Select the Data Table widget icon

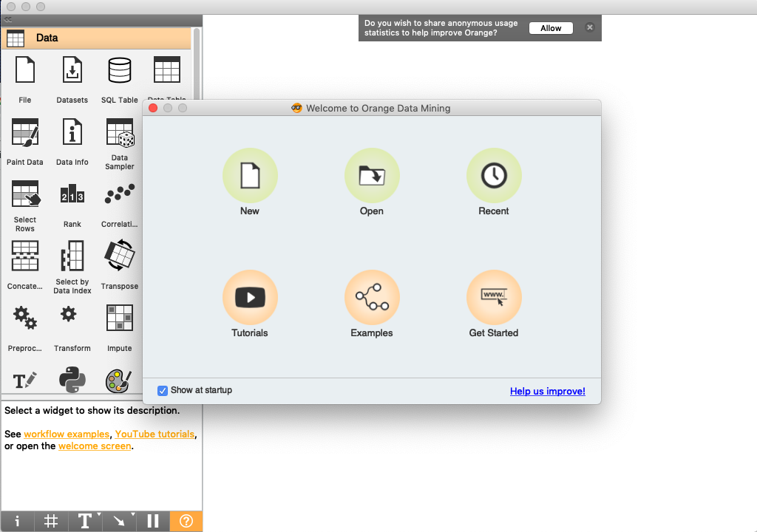(166, 70)
